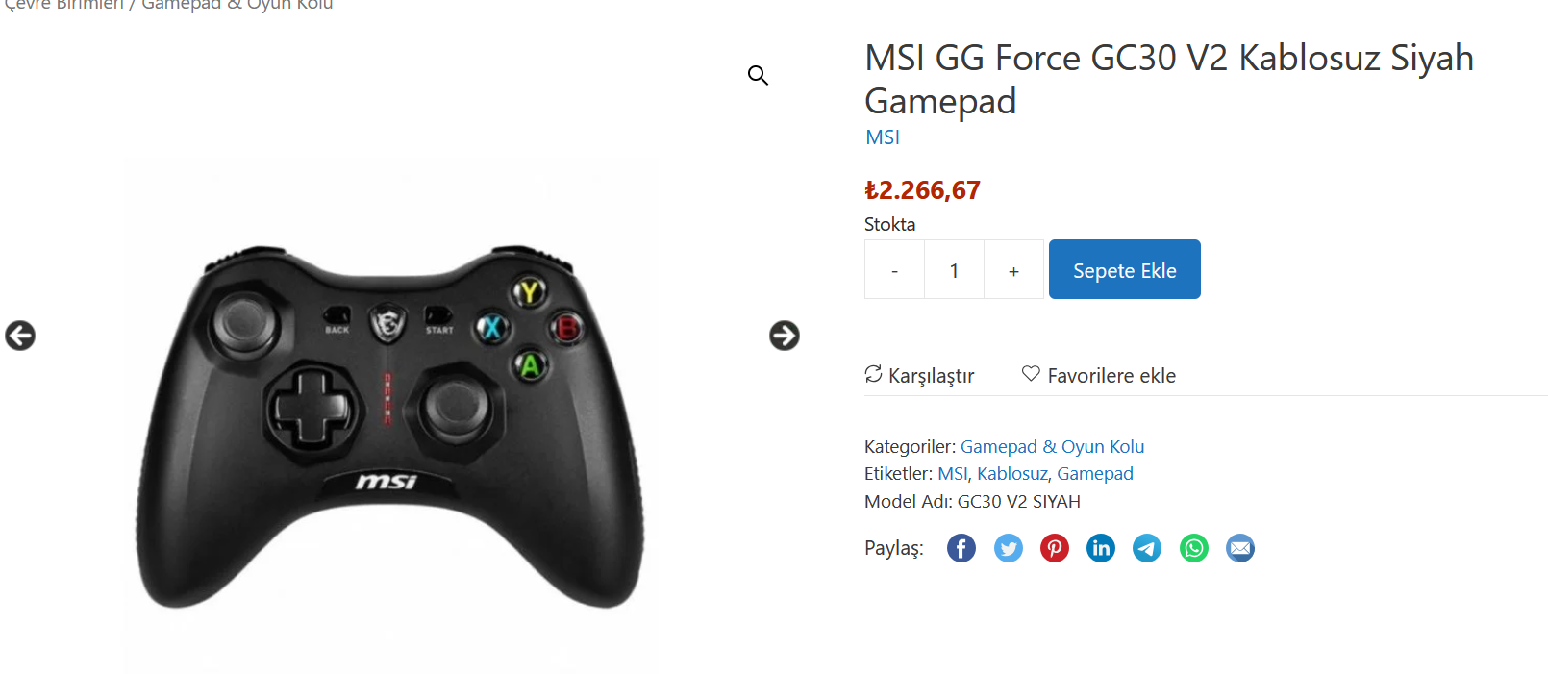
Task: Decrease quantity with minus button
Action: click(x=894, y=270)
